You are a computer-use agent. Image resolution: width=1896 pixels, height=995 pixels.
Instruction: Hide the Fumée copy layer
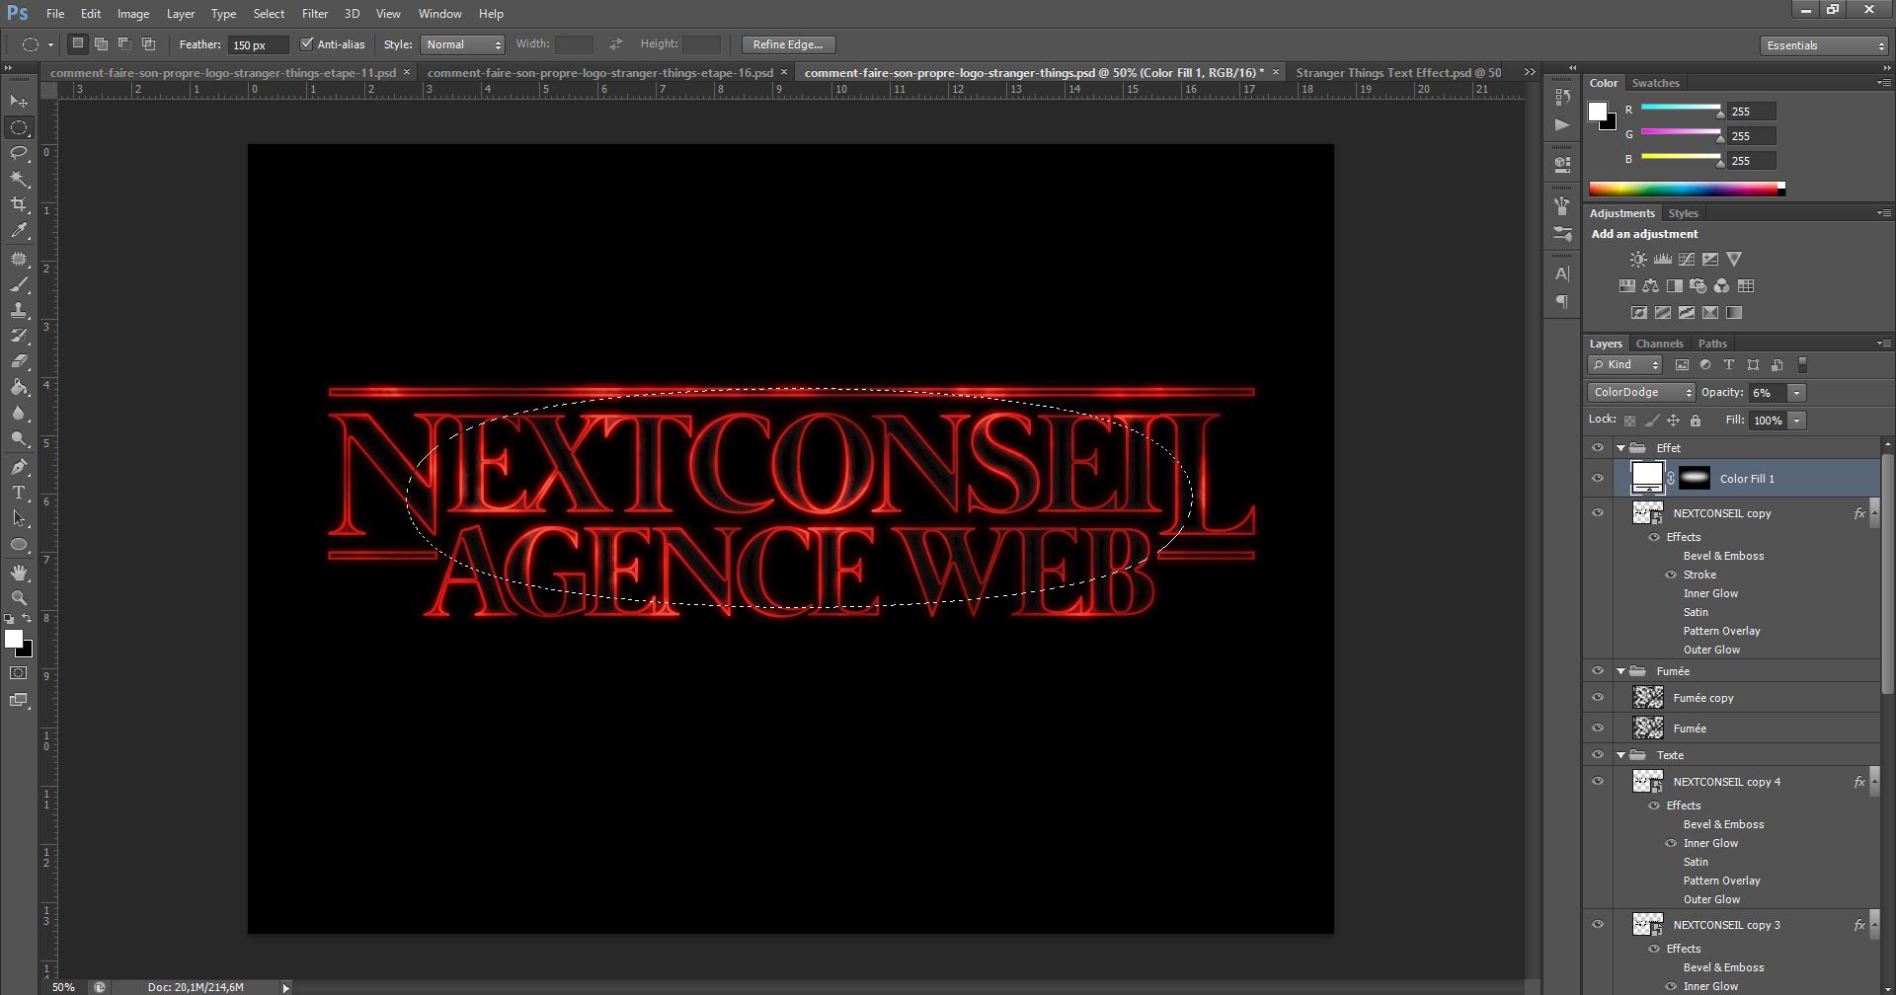1597,698
